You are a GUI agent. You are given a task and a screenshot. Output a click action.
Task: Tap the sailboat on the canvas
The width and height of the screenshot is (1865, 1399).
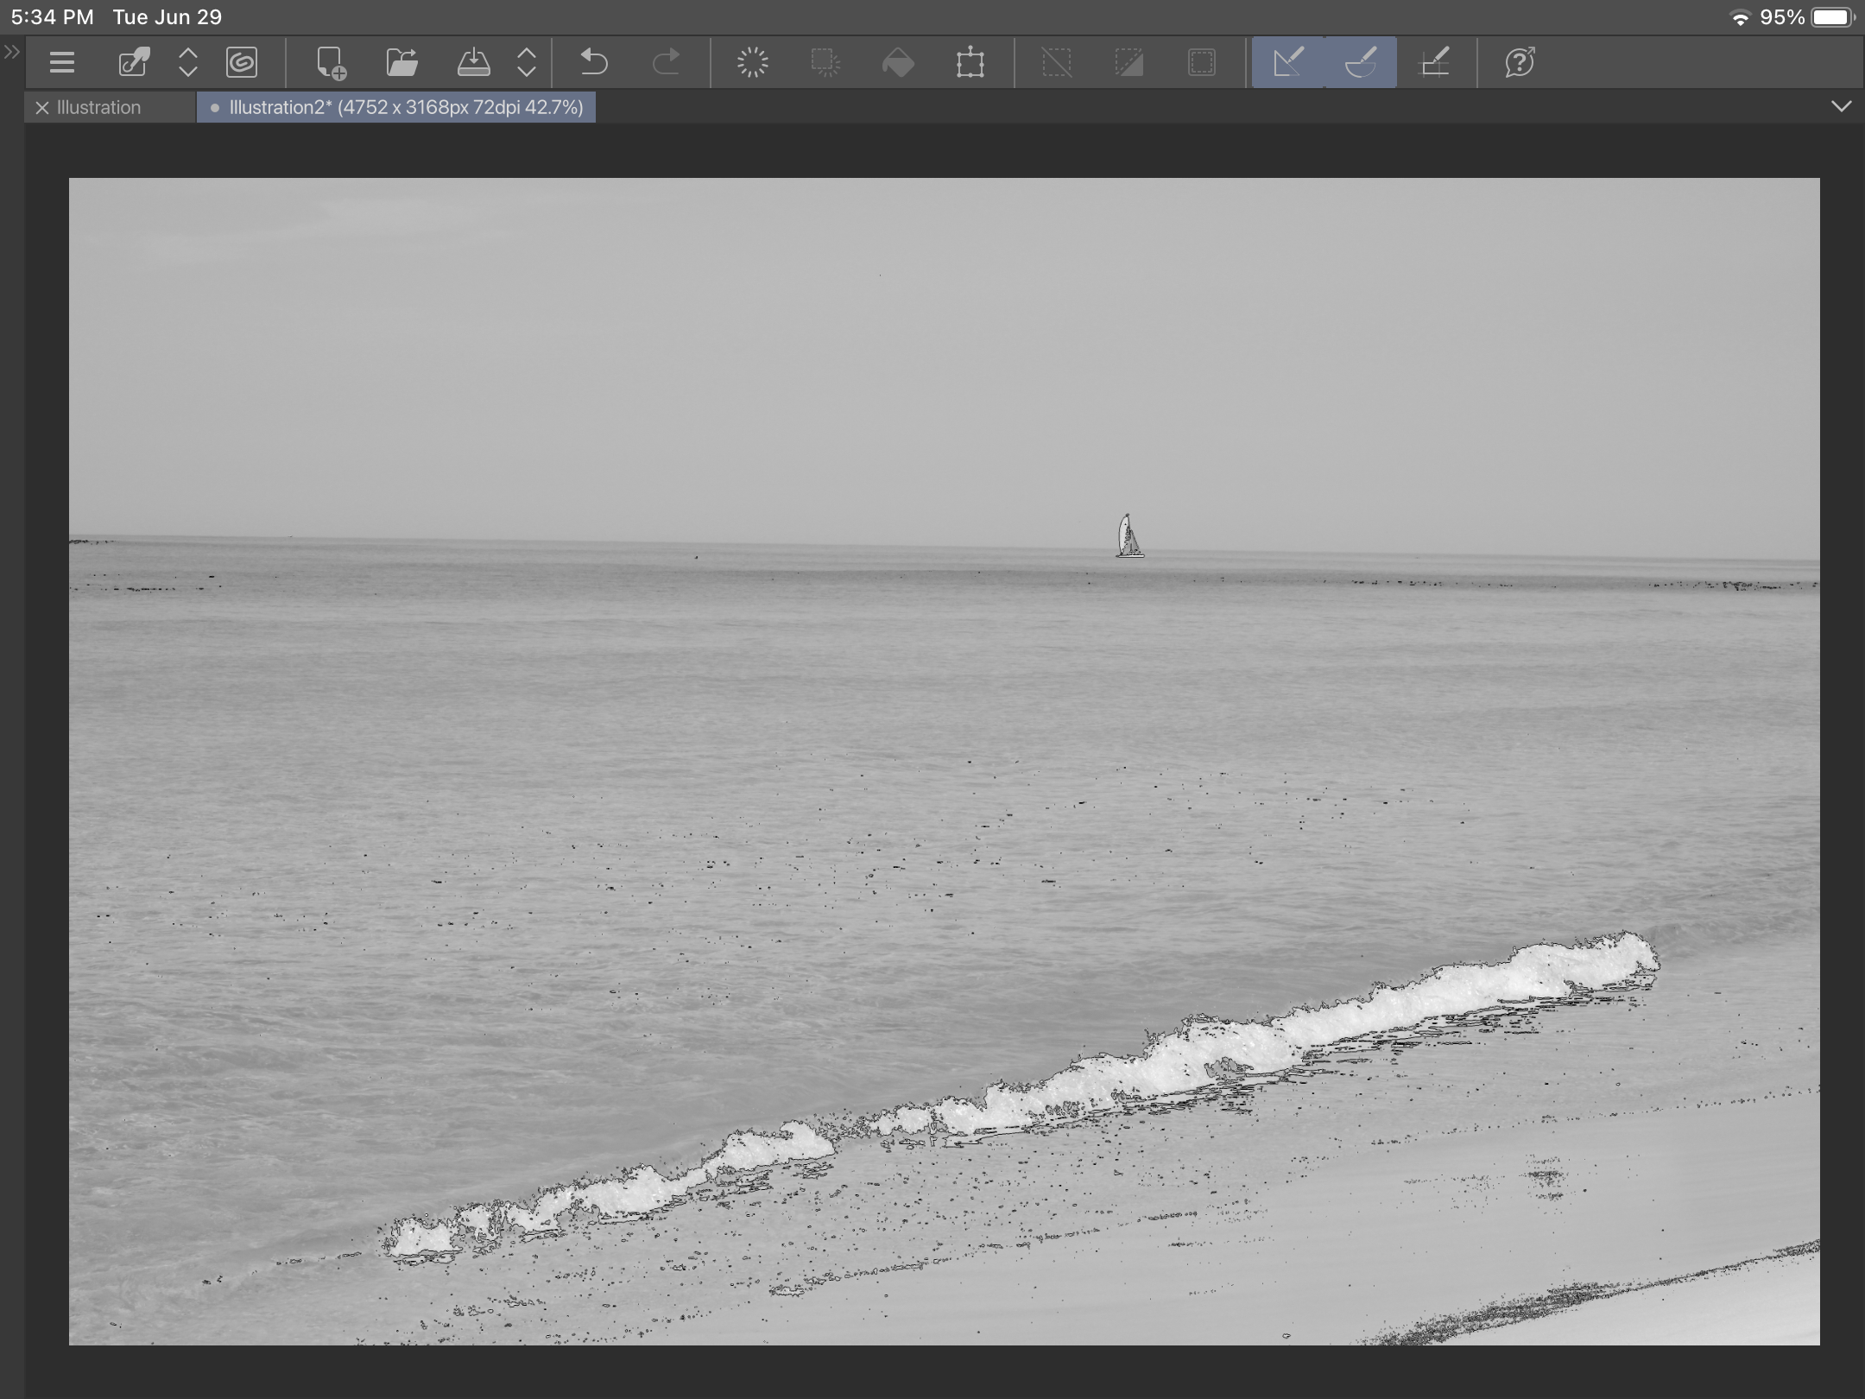tap(1129, 536)
